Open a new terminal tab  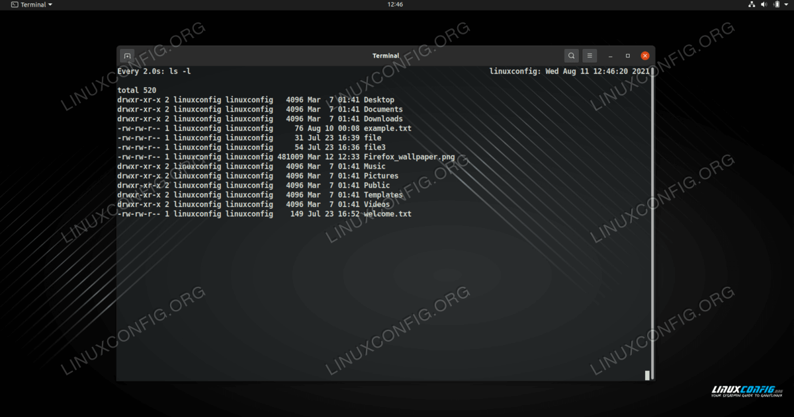(128, 56)
